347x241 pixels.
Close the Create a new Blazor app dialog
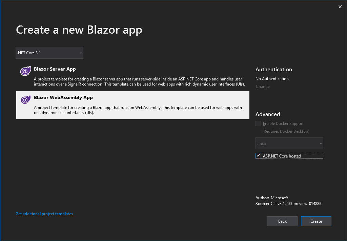tap(340, 7)
